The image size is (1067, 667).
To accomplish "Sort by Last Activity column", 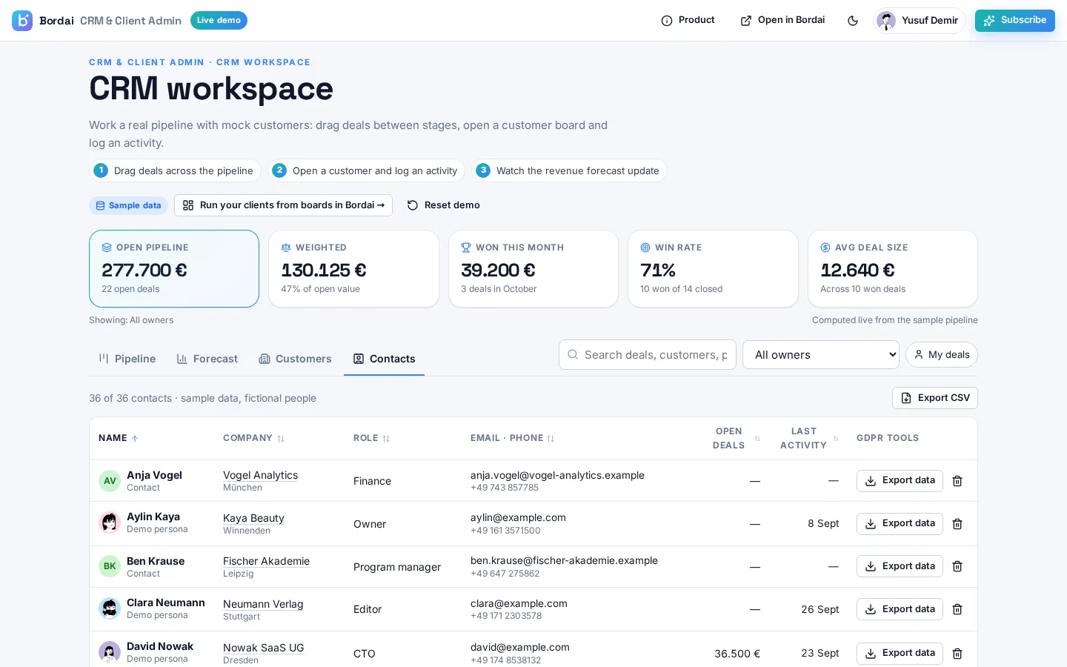I will pyautogui.click(x=809, y=438).
